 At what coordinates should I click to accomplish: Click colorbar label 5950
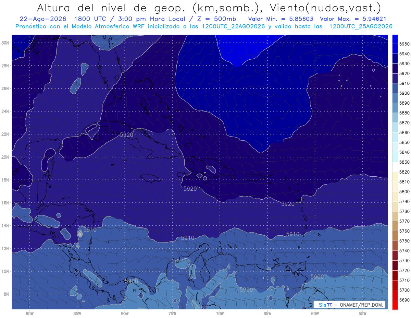[x=404, y=44]
